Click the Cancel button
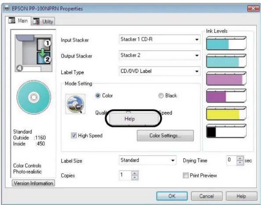 tap(207, 196)
